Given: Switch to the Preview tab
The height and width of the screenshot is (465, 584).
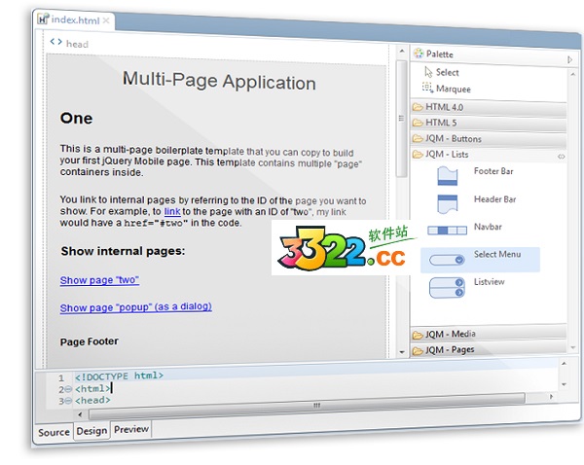Looking at the screenshot, I should [131, 430].
